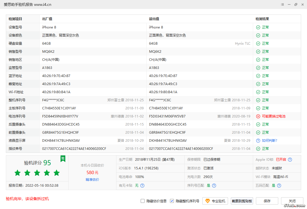Click the help icon next to 五码匹配
Viewport: 307px width, 209px height.
click(279, 186)
